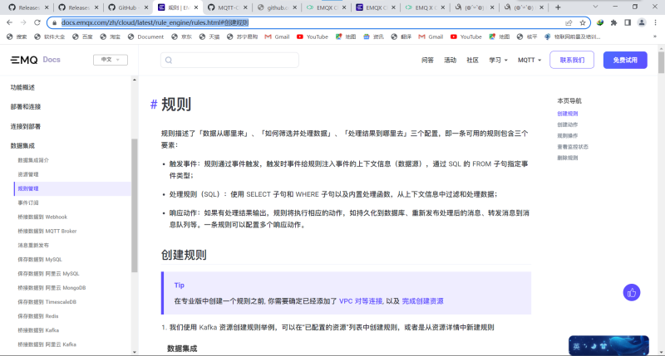
Task: Expand the 学习 dropdown menu
Action: point(498,61)
